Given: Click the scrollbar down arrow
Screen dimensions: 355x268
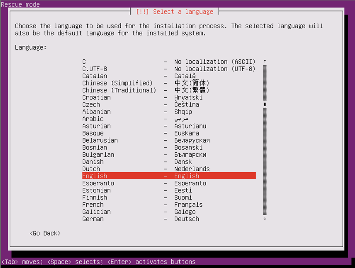Looking at the screenshot, I should [x=265, y=219].
